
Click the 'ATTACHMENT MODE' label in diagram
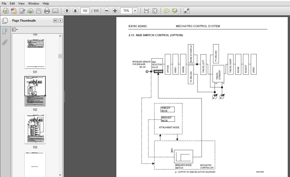pyautogui.click(x=169, y=128)
